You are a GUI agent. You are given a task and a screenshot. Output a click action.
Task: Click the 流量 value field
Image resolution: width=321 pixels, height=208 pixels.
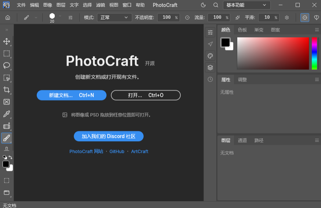(219, 18)
